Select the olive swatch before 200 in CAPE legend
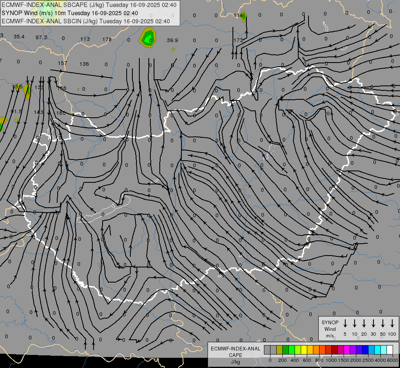400x368 pixels. (x=279, y=350)
